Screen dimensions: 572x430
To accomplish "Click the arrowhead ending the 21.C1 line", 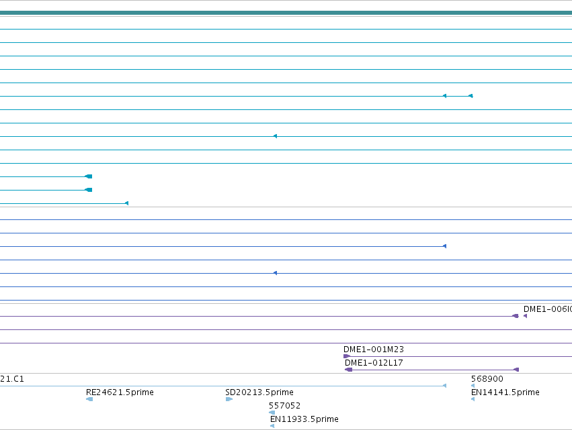I will point(444,386).
